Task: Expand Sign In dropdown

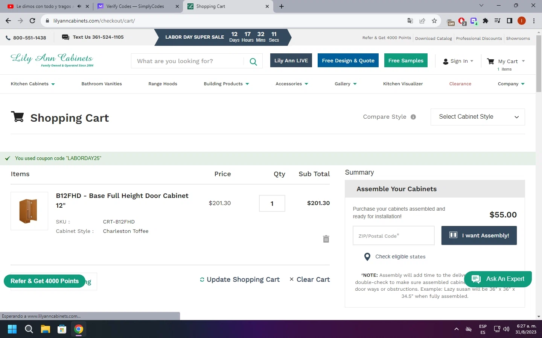Action: click(x=472, y=61)
